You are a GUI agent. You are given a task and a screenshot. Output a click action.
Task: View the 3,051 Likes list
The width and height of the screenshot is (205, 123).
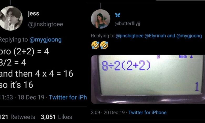[x=56, y=117]
